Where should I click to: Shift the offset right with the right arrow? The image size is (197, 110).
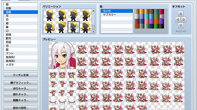tap(184, 20)
